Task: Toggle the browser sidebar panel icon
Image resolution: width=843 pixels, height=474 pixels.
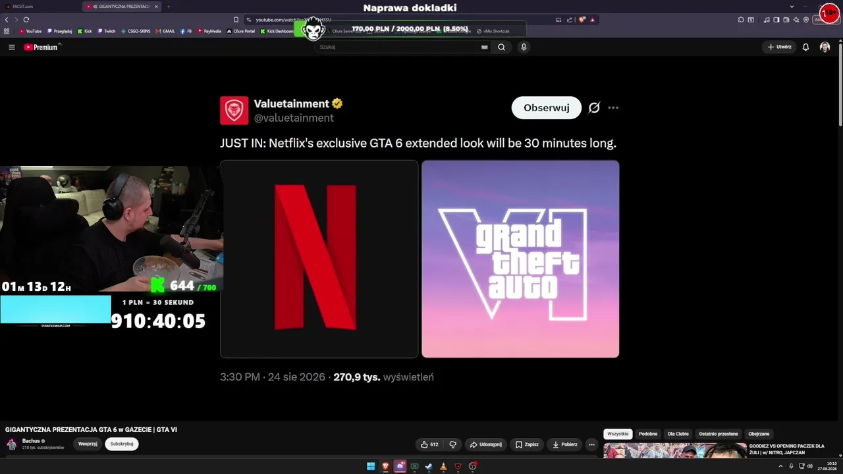Action: point(776,20)
